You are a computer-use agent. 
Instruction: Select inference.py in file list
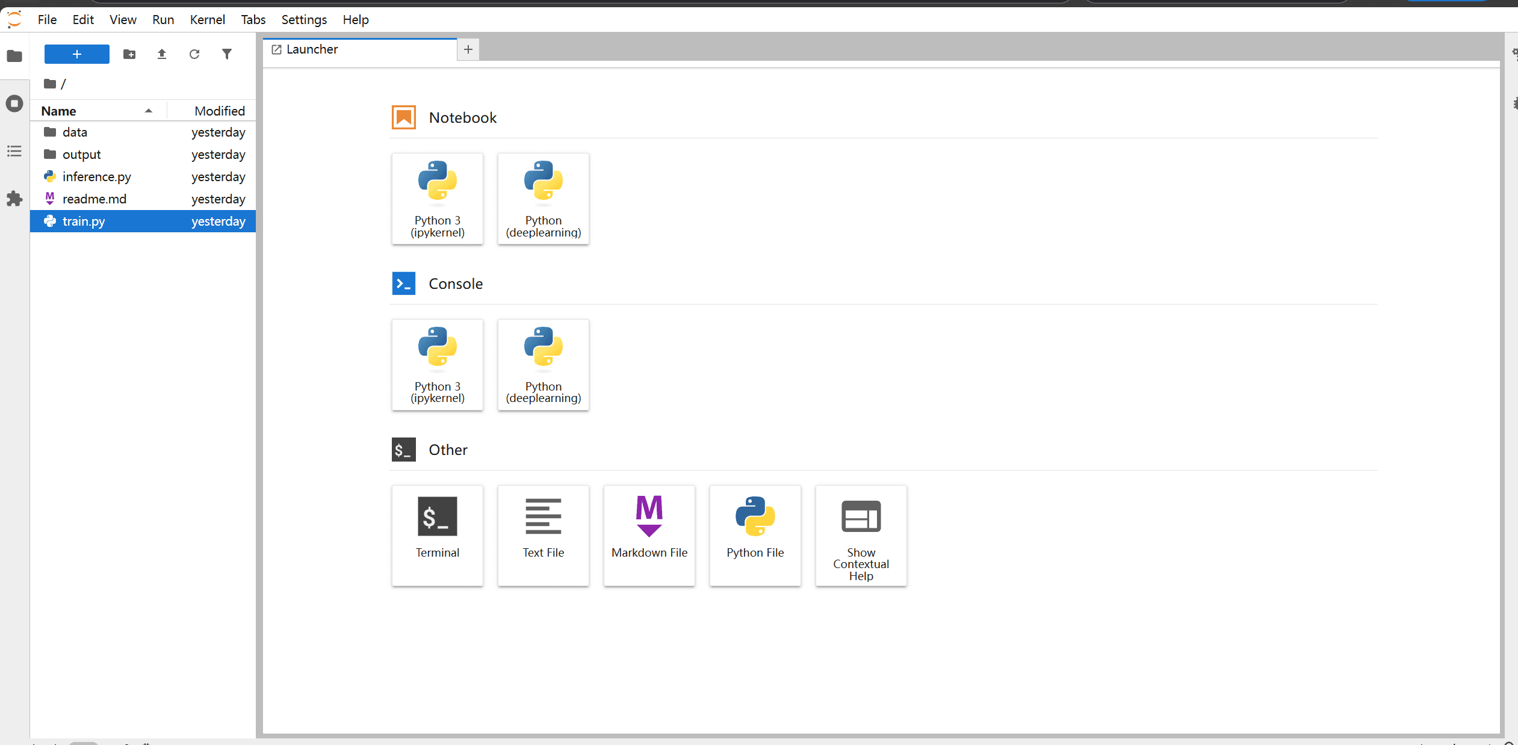pos(96,177)
